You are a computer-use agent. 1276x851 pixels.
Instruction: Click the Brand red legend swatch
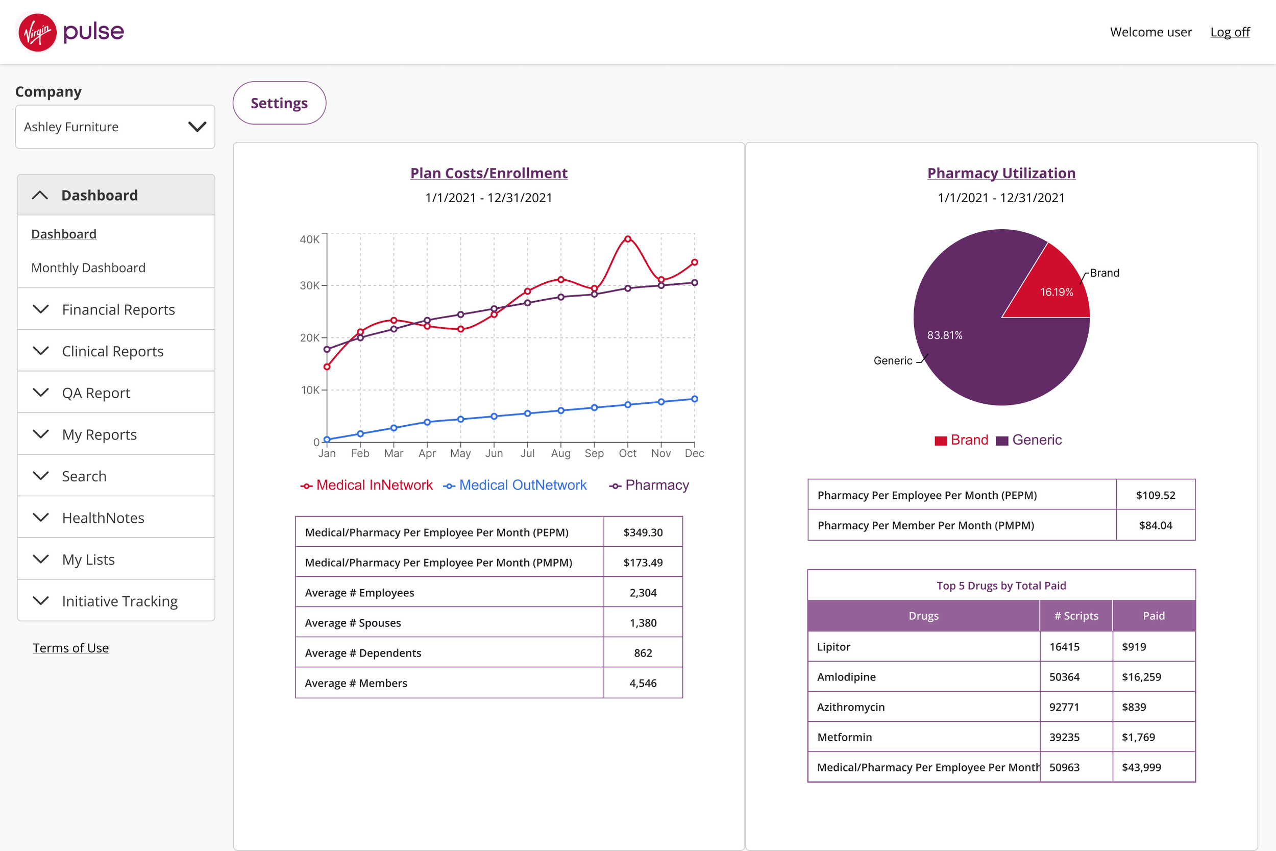click(x=940, y=440)
